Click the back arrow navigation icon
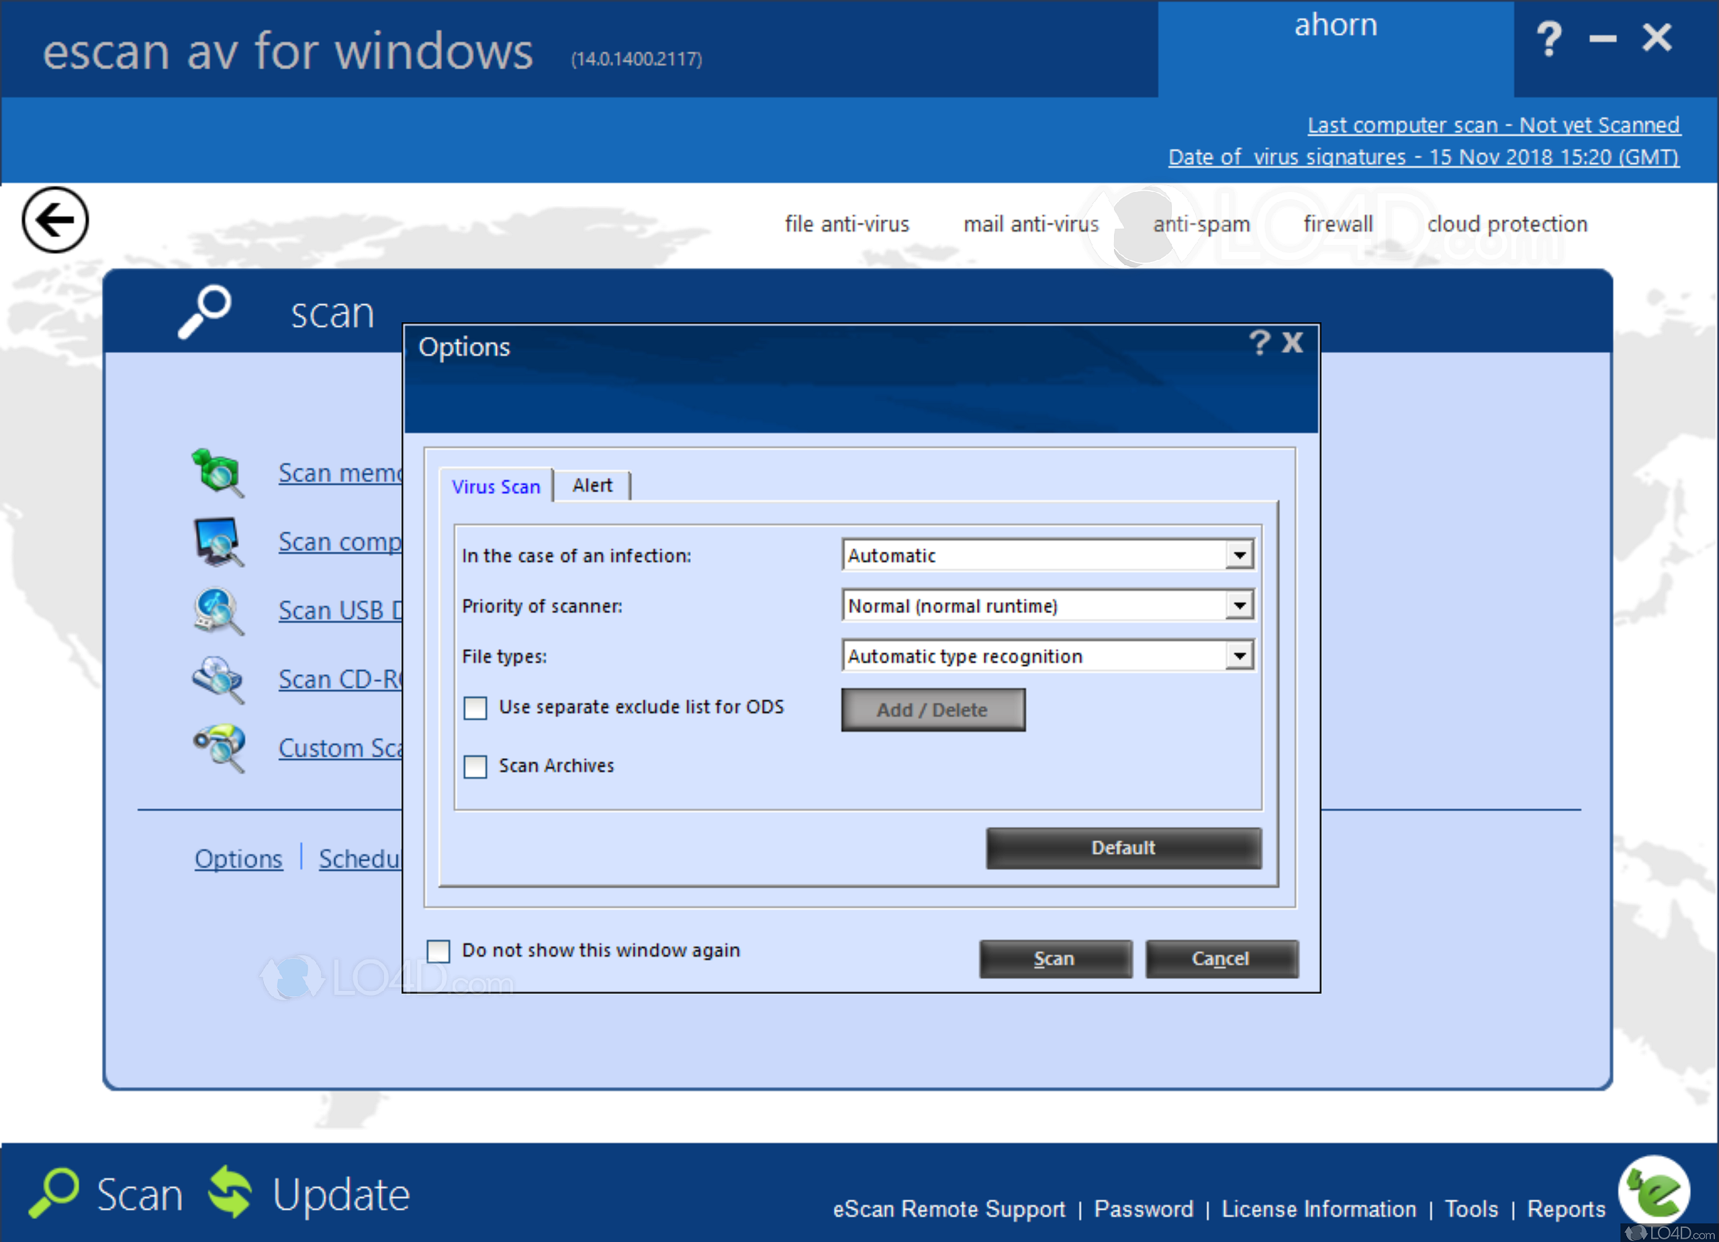1719x1242 pixels. (54, 220)
